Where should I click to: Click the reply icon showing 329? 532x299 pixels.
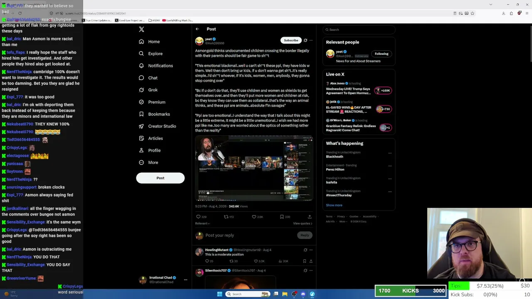[x=201, y=217]
